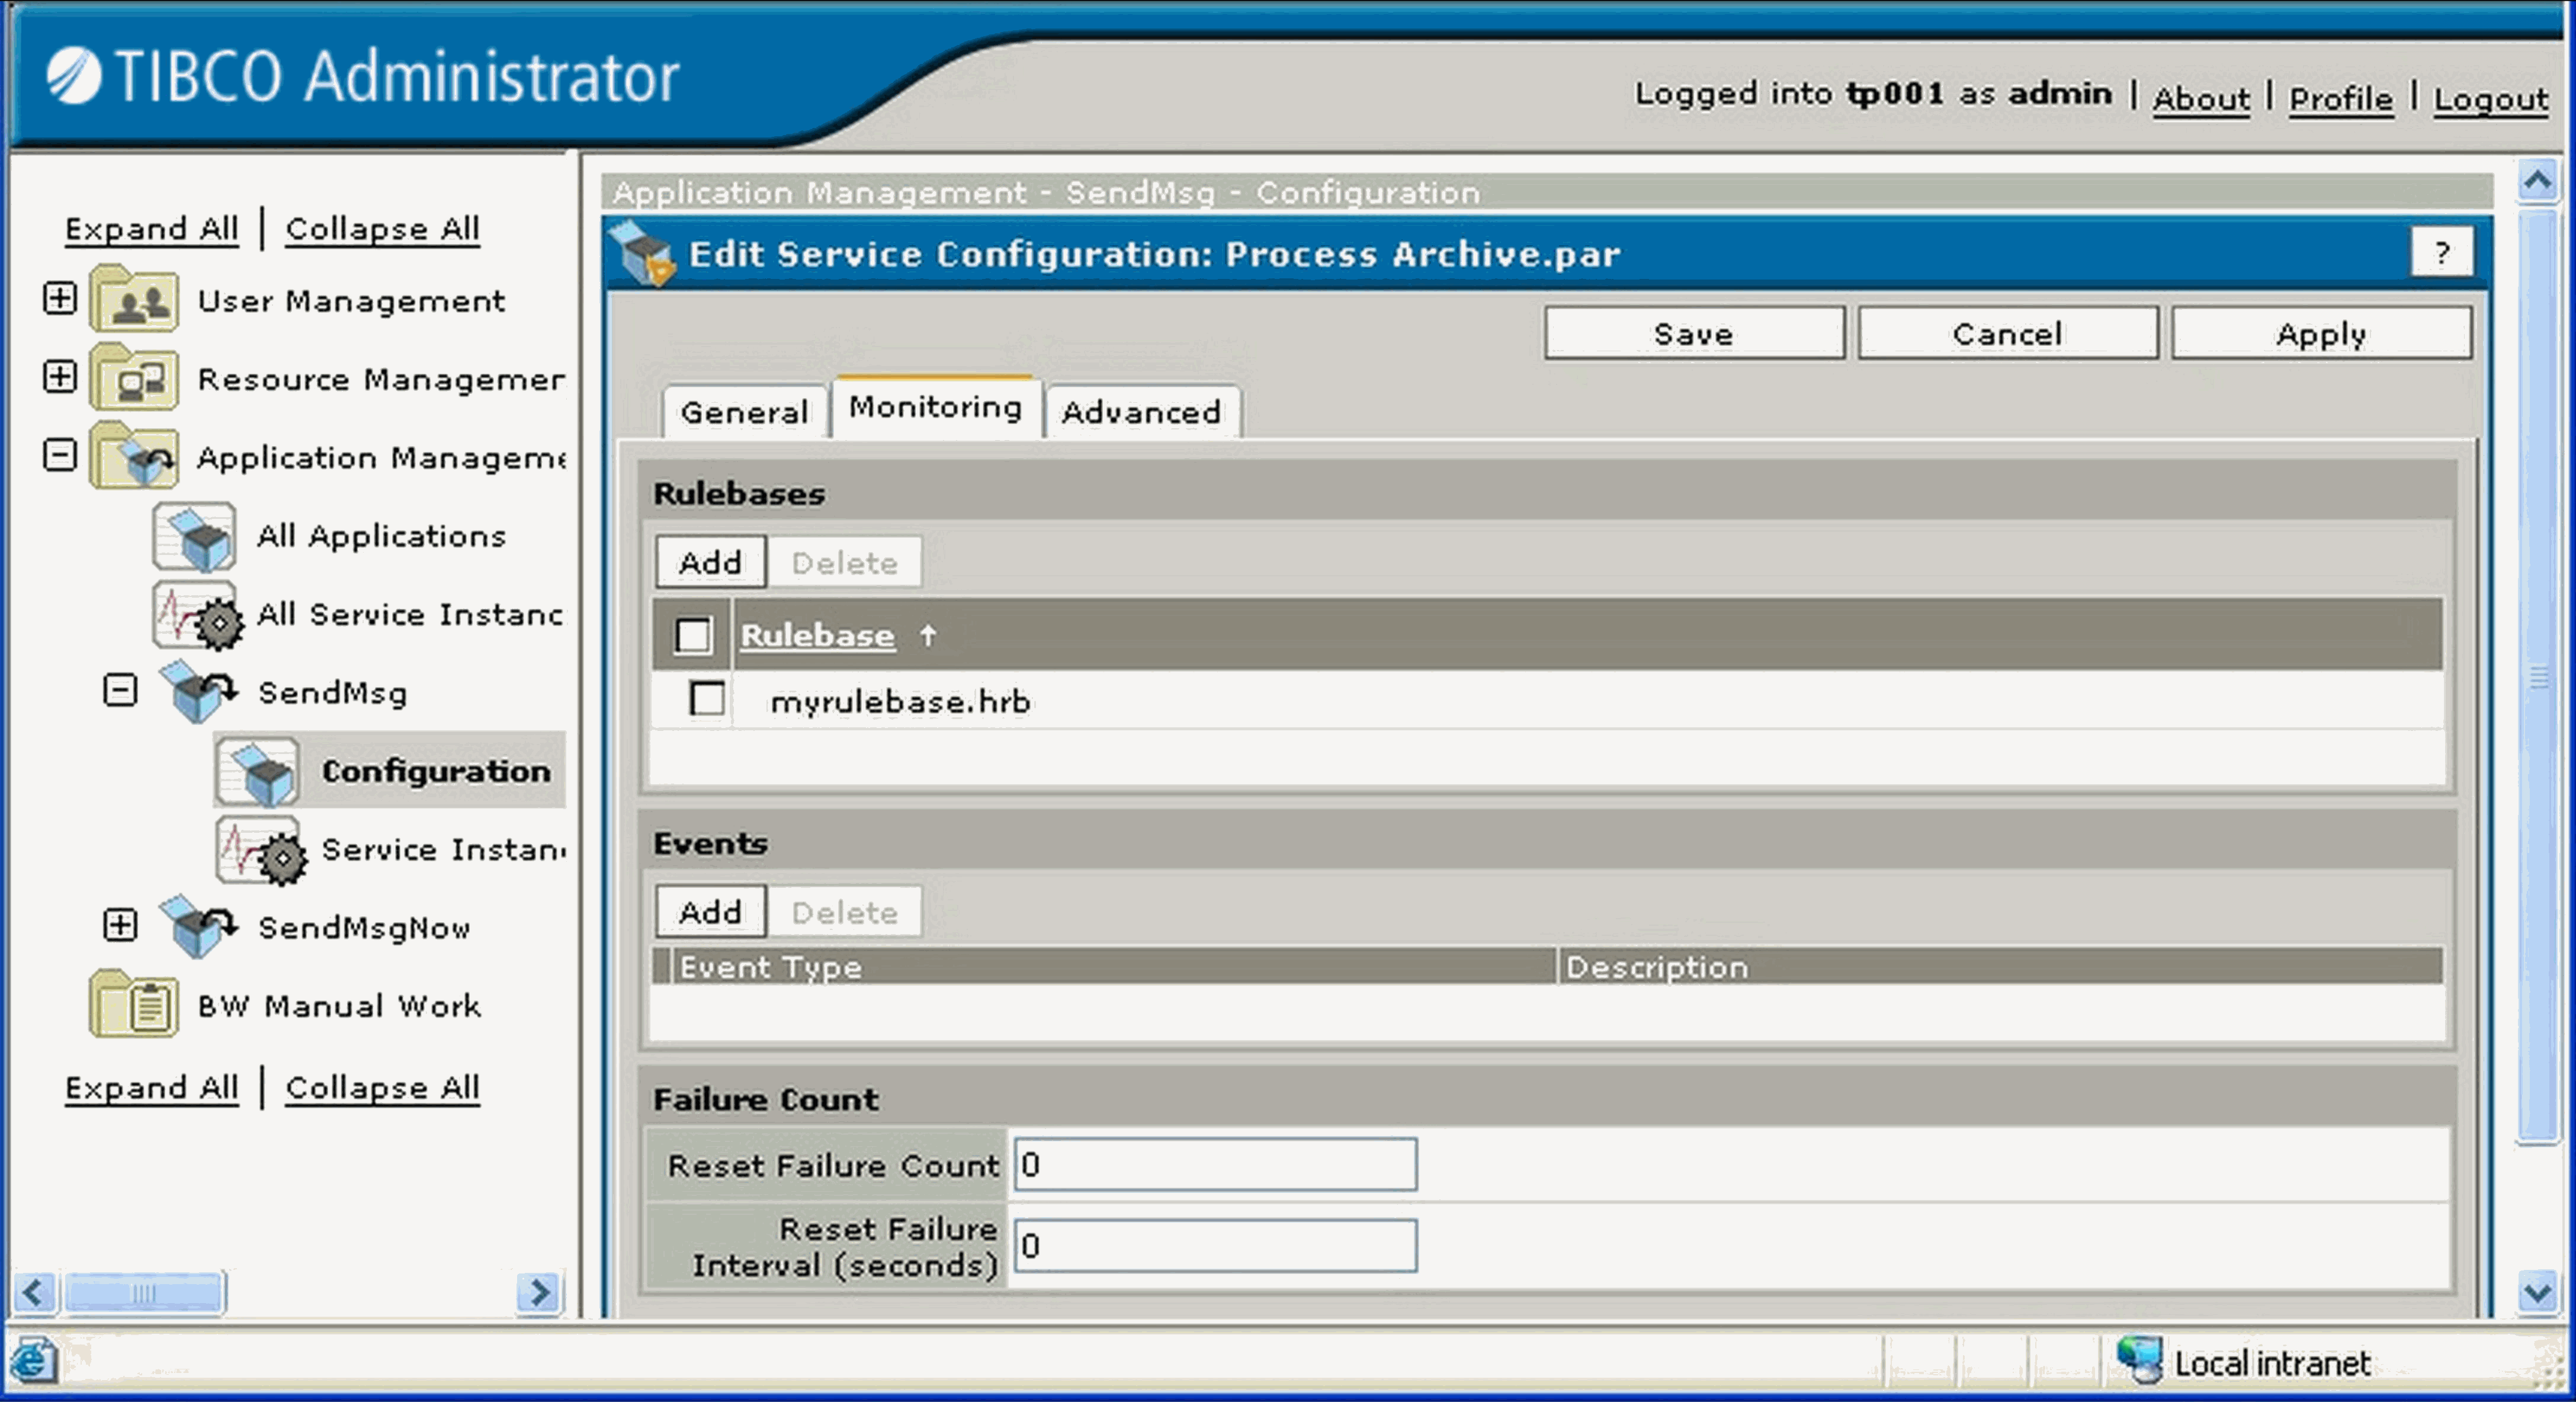
Task: Click the SendMsgNow application icon
Action: pos(198,926)
